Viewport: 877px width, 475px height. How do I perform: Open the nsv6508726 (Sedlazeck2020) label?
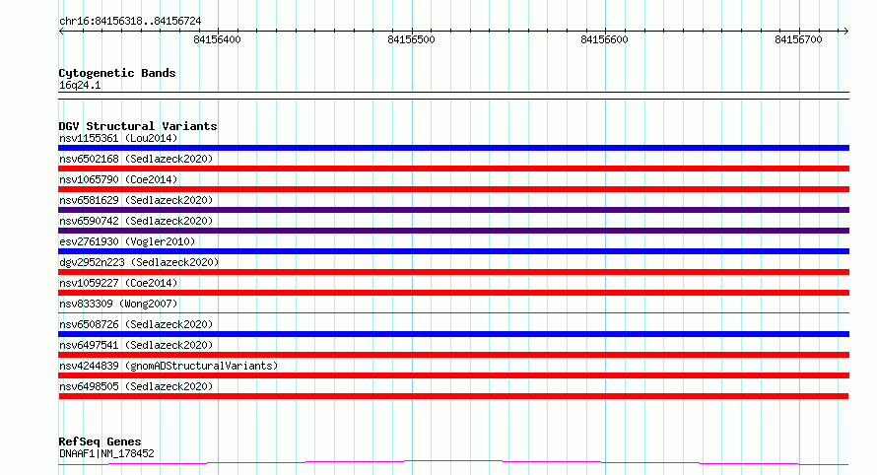(x=136, y=324)
